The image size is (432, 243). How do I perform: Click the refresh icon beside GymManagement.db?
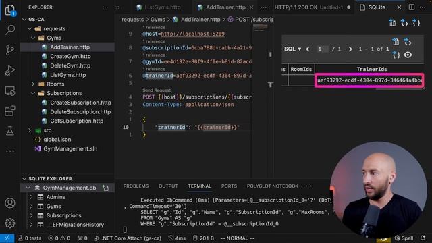point(106,188)
